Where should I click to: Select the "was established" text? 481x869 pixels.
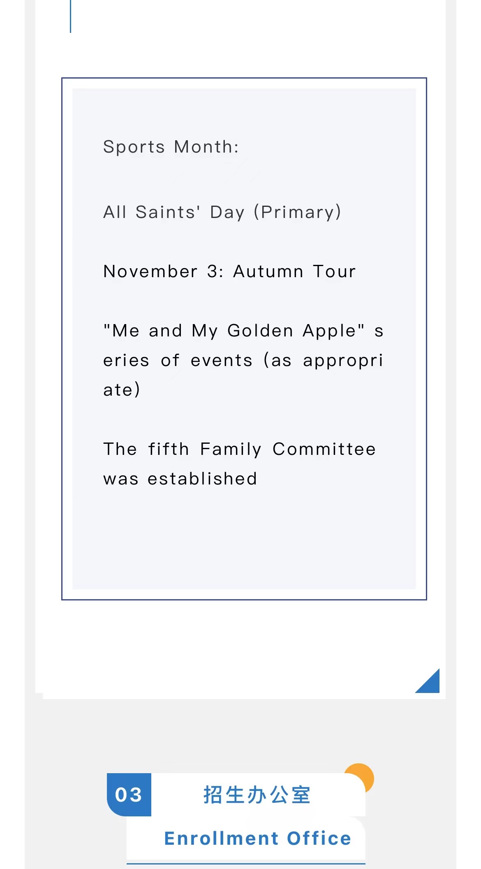click(x=180, y=479)
